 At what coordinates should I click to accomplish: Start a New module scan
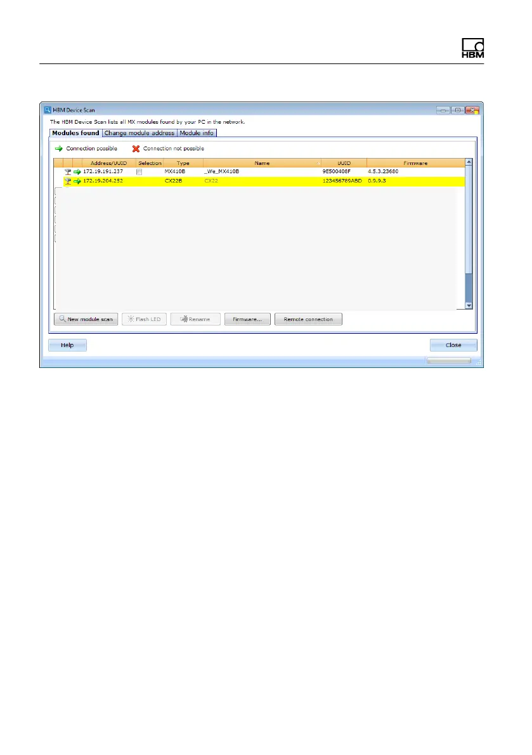pyautogui.click(x=86, y=319)
